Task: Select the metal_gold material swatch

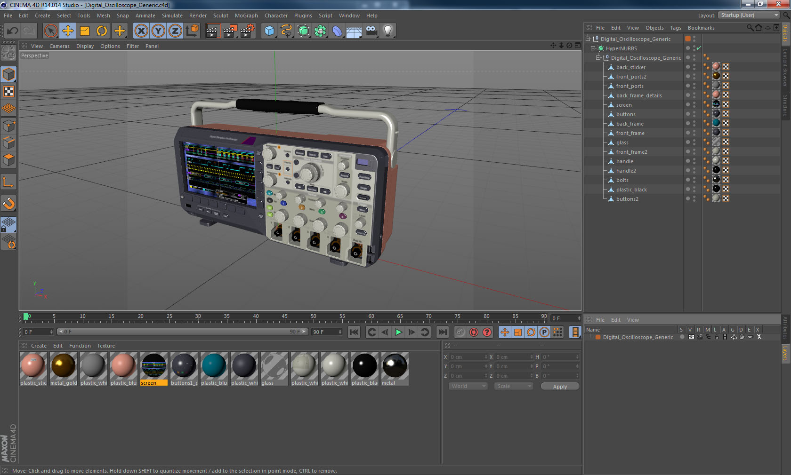Action: (x=64, y=369)
